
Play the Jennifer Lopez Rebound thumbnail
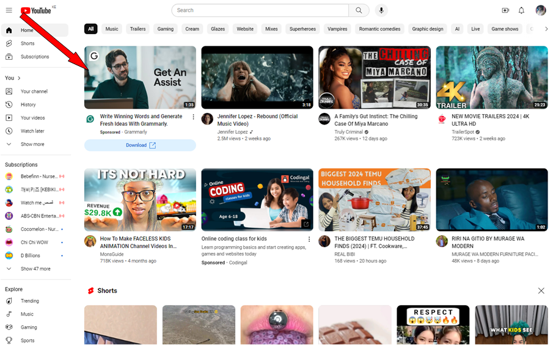[x=257, y=78]
